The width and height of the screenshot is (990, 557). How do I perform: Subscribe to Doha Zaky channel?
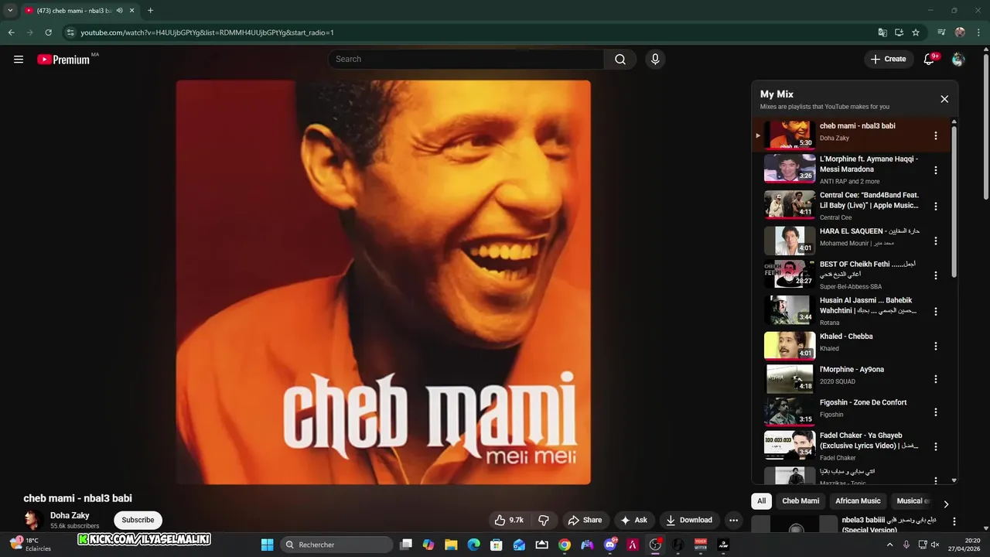(x=138, y=520)
